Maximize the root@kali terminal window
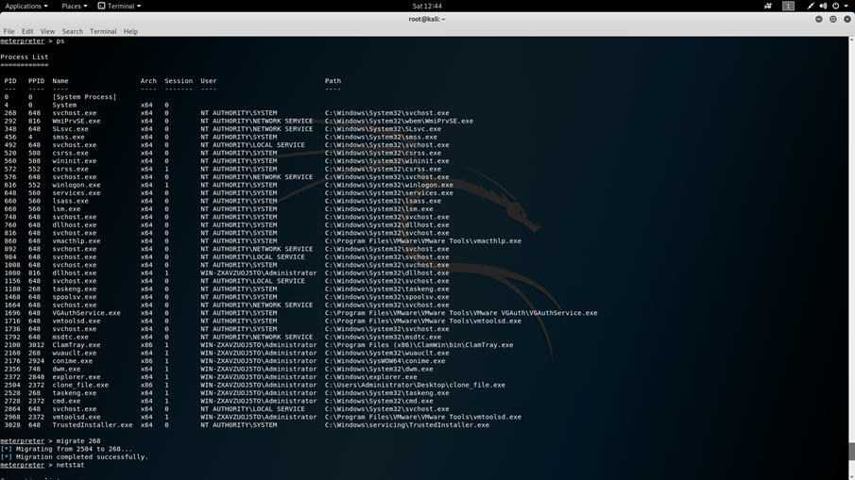Viewport: 855px width, 480px height. [x=832, y=19]
